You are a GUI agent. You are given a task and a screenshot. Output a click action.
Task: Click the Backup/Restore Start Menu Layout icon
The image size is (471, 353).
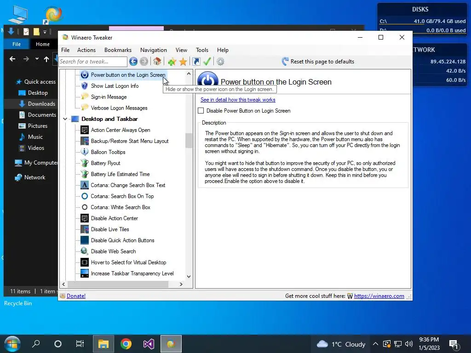85,141
